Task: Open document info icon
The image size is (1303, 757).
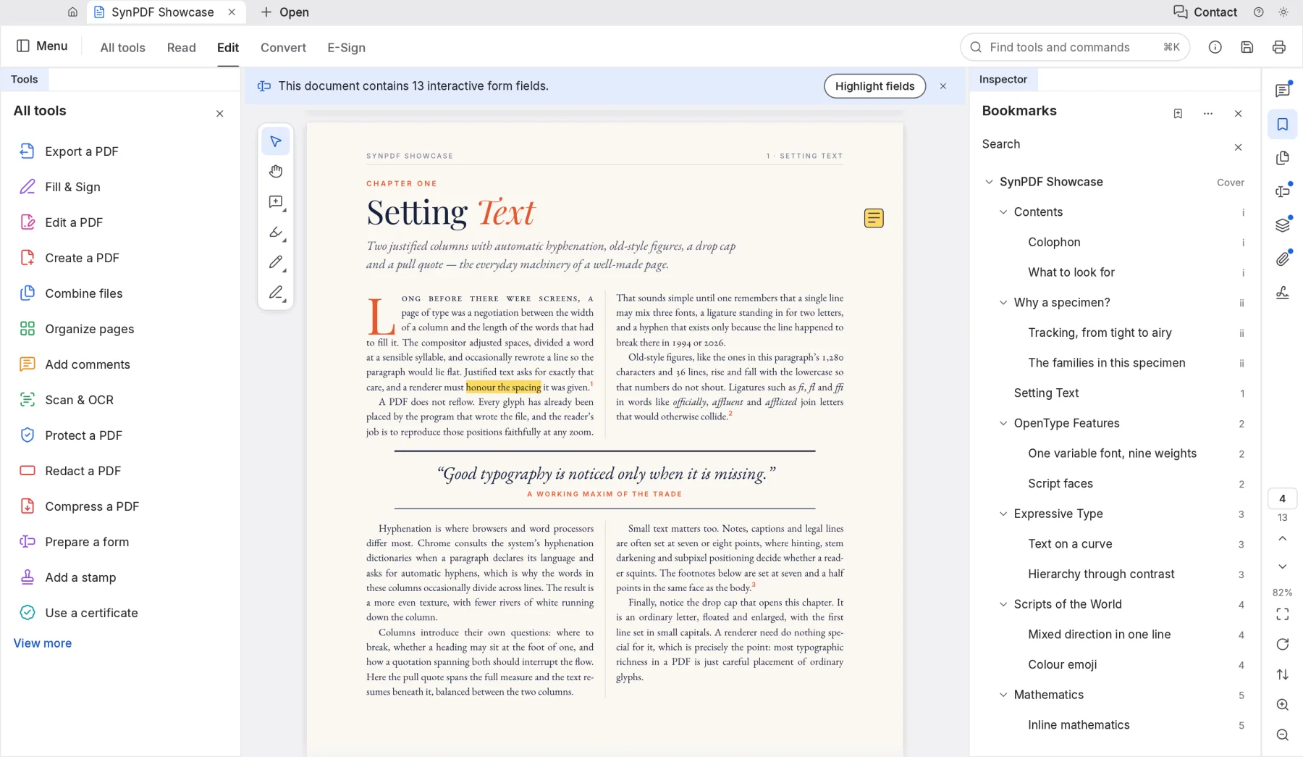Action: coord(1215,47)
